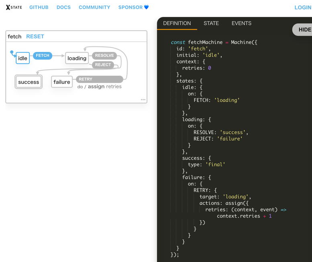Click the initial state dot marker beside idle
Screen dimensions: 312x262
pyautogui.click(x=12, y=52)
